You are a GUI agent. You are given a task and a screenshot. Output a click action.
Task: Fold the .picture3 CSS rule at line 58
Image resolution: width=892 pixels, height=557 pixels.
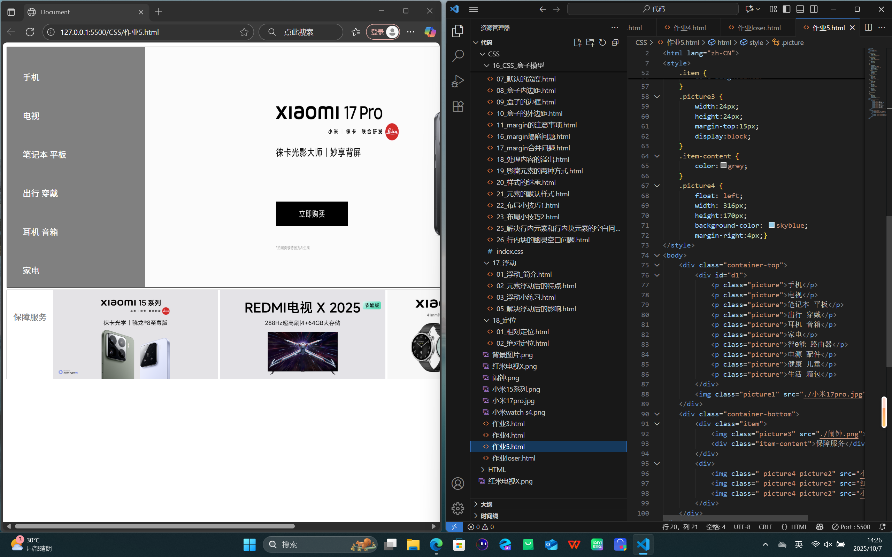coord(657,96)
